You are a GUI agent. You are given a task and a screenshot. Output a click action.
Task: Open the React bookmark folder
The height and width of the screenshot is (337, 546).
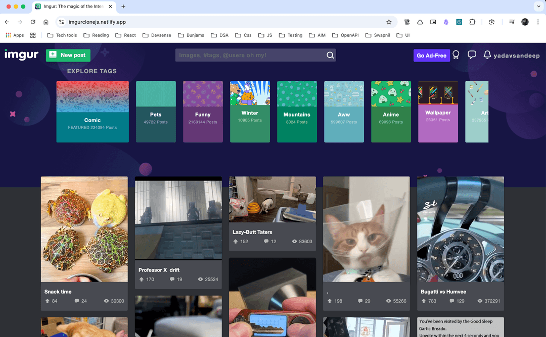pyautogui.click(x=125, y=35)
